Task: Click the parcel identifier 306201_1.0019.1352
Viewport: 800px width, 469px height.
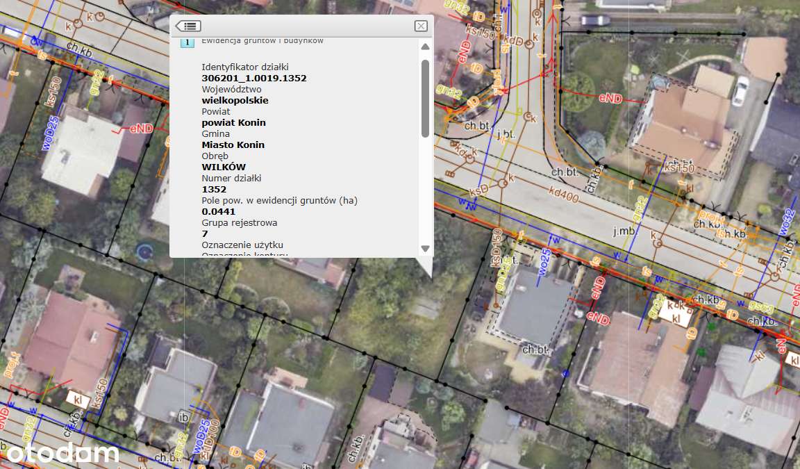Action: tap(253, 78)
